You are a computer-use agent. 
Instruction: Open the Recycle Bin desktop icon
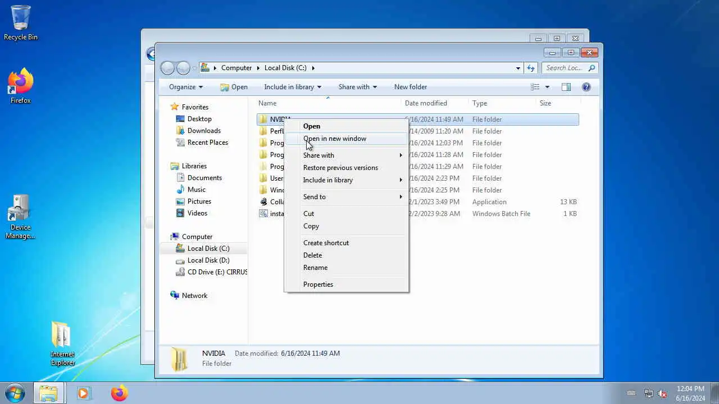pyautogui.click(x=21, y=22)
